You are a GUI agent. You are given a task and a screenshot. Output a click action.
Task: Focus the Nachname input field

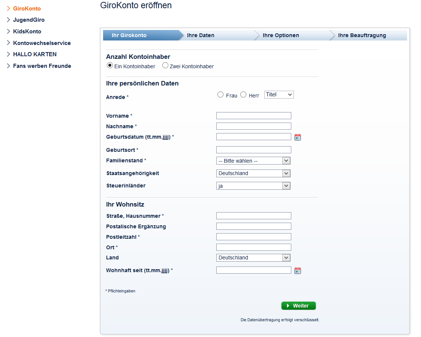pos(254,126)
